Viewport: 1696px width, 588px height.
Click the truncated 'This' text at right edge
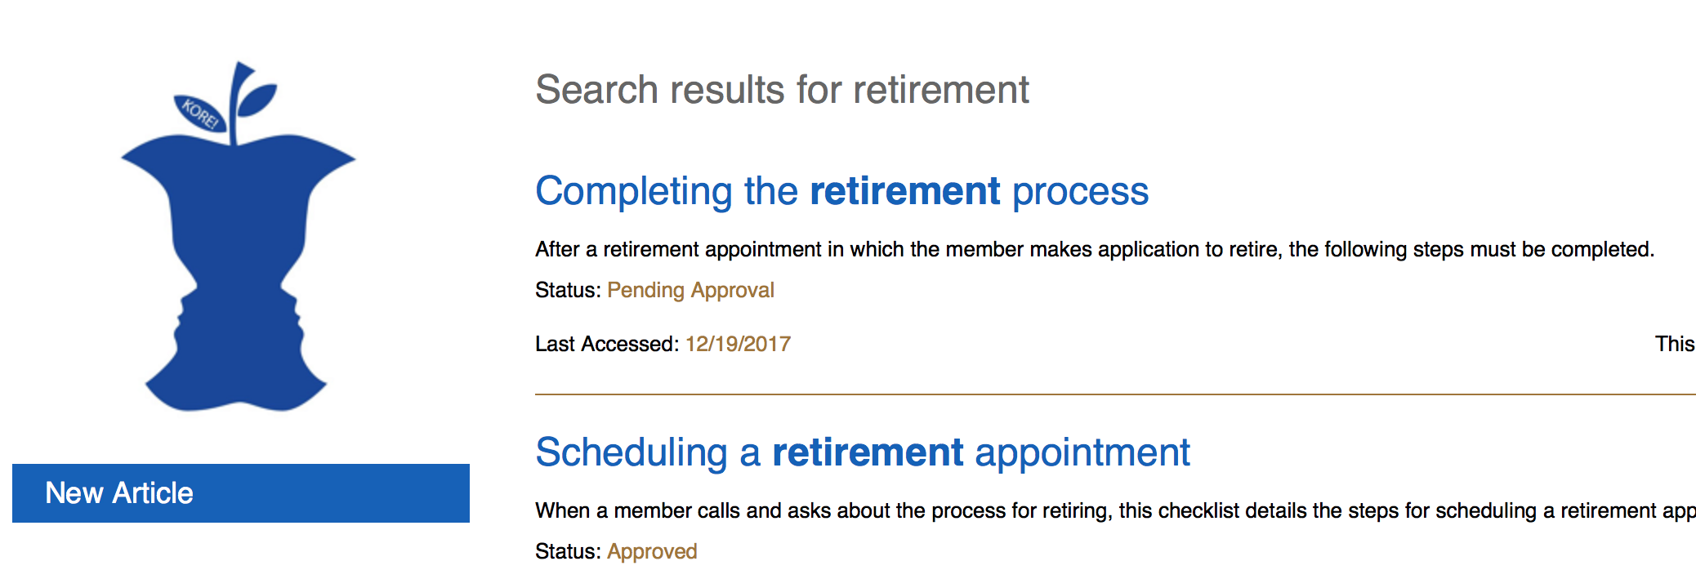1675,344
